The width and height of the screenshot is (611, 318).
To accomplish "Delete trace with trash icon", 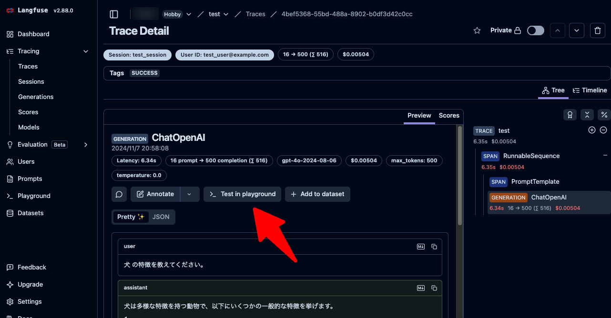I will tap(598, 30).
